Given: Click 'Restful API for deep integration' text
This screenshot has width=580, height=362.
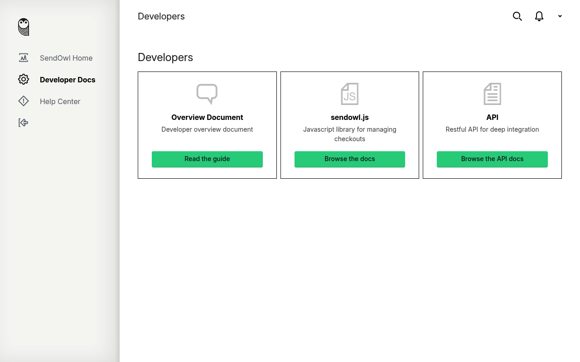Looking at the screenshot, I should [x=492, y=129].
